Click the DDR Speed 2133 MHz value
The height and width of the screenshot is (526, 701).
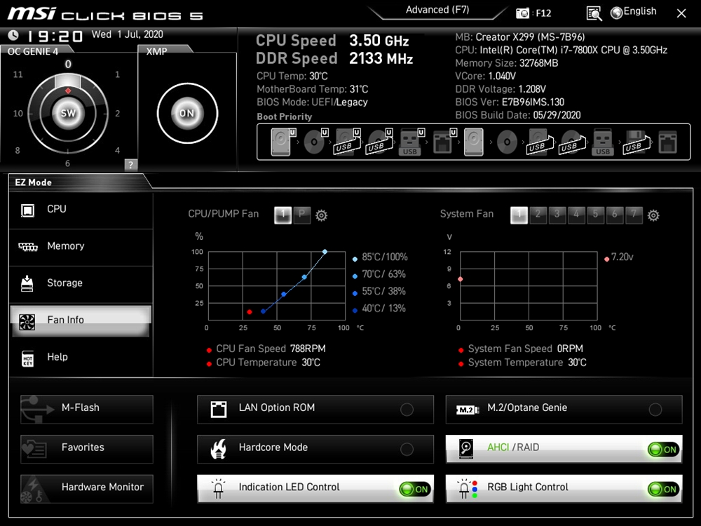pos(381,59)
